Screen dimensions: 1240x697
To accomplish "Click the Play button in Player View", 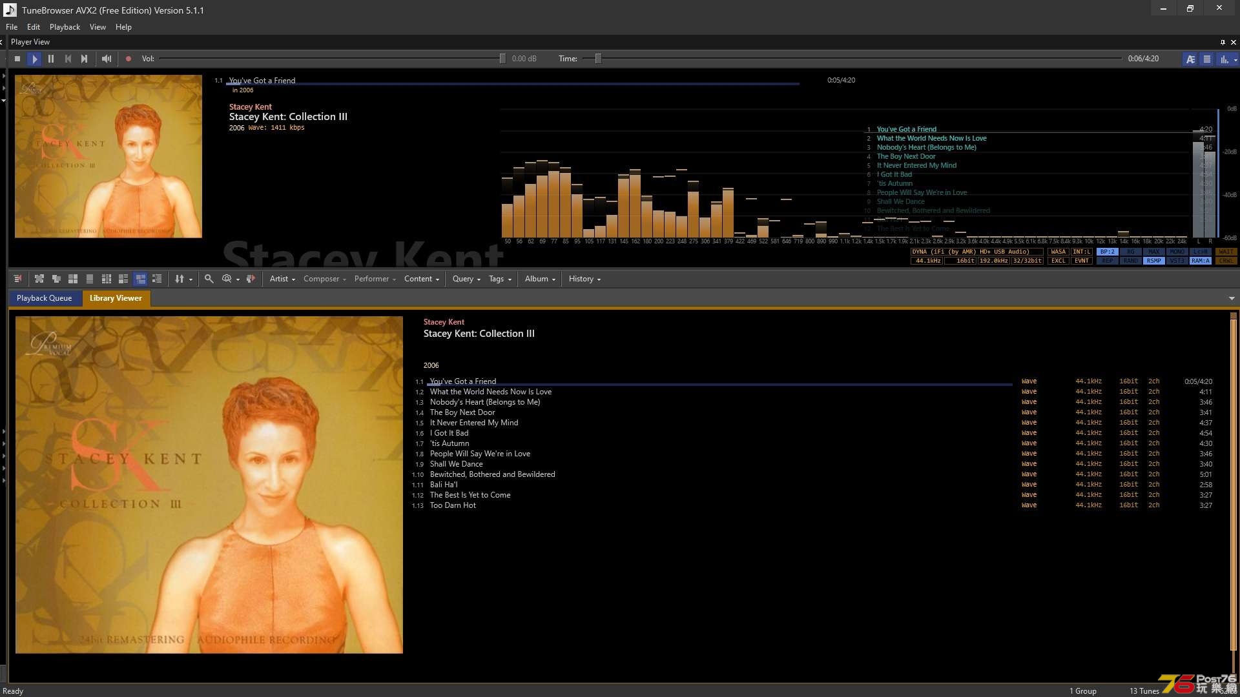I will [34, 59].
